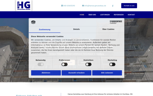Click the Auswahl erlauben button
Image resolution: width=153 pixels, height=96 pixels.
(76, 73)
